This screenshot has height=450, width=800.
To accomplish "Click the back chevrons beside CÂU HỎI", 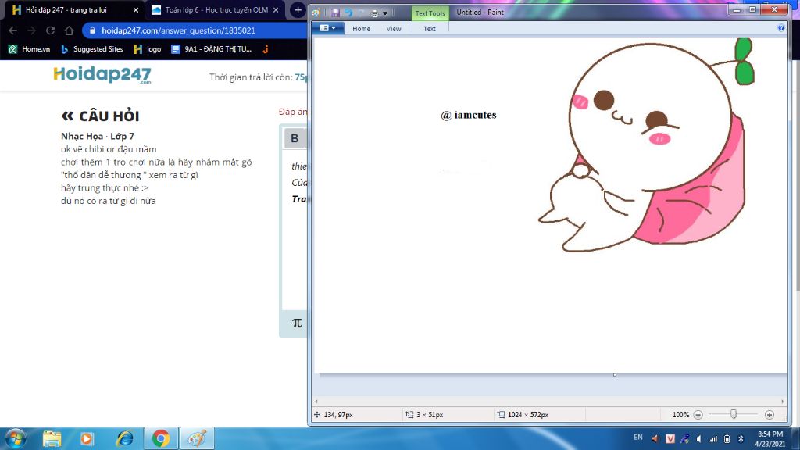I will 67,116.
